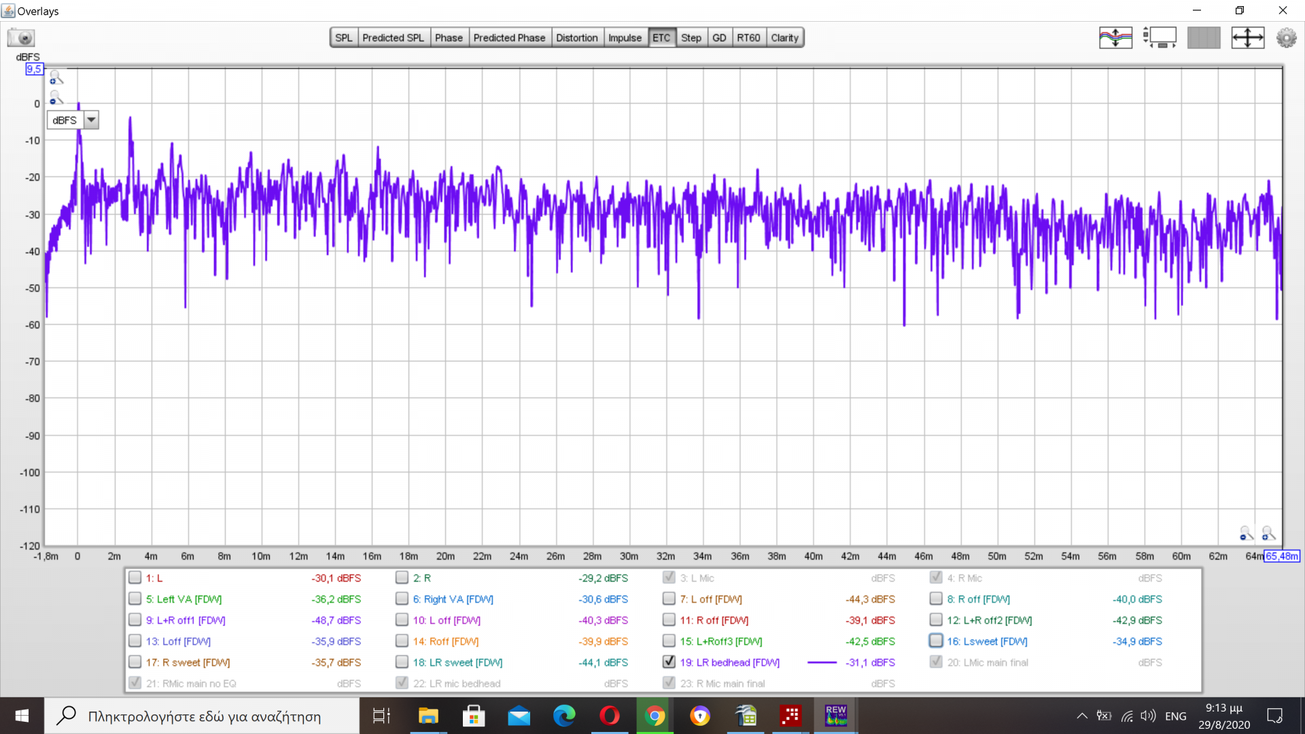Image resolution: width=1305 pixels, height=734 pixels.
Task: Click the -31,1 dBFS value of trace 19
Action: click(871, 662)
